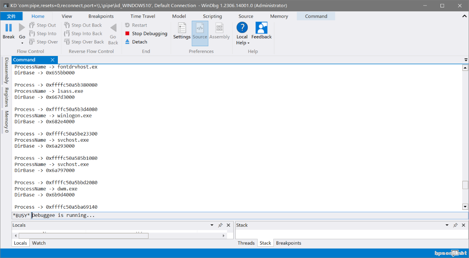
Task: Click the Go Back arrow
Action: pyautogui.click(x=113, y=28)
